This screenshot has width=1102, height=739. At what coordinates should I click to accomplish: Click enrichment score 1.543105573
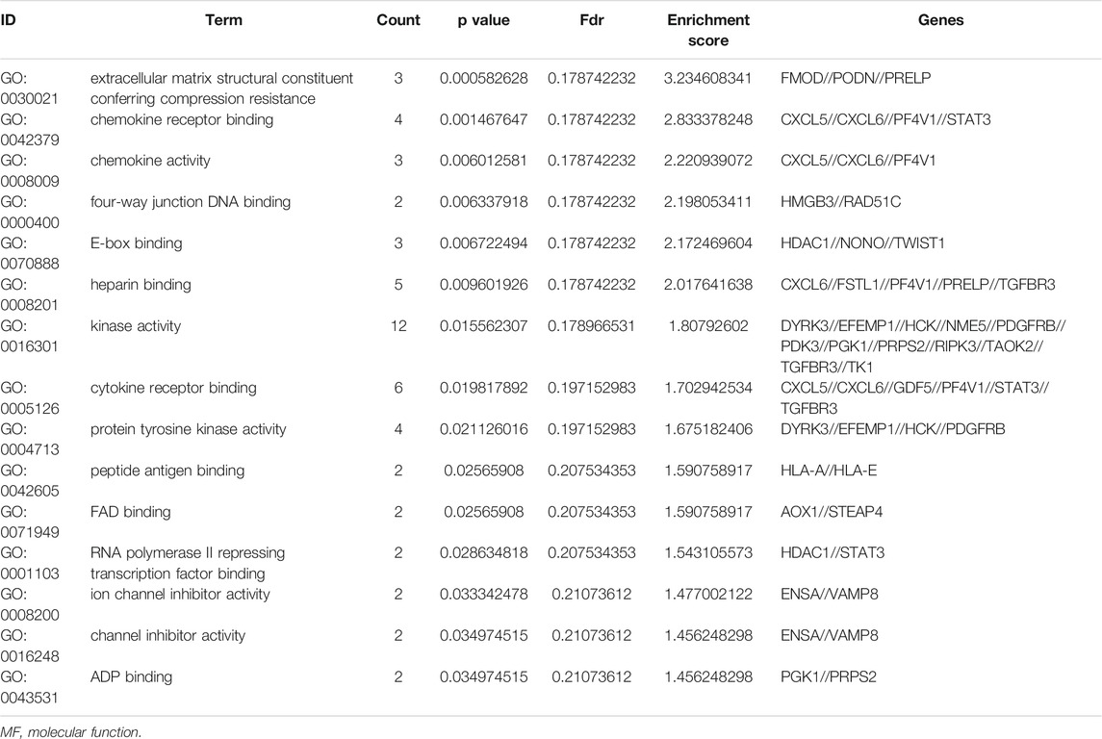pos(708,553)
